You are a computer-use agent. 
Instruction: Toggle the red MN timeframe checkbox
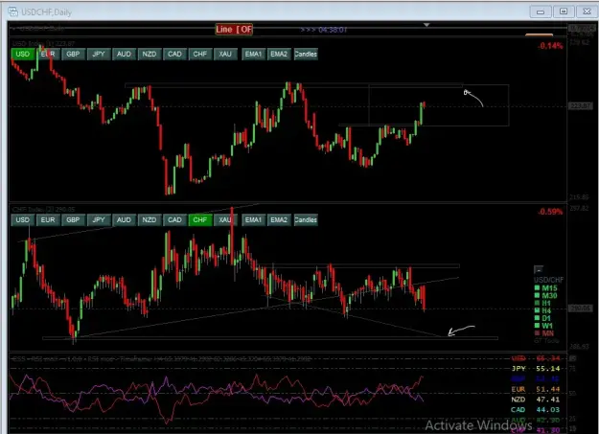[x=537, y=333]
